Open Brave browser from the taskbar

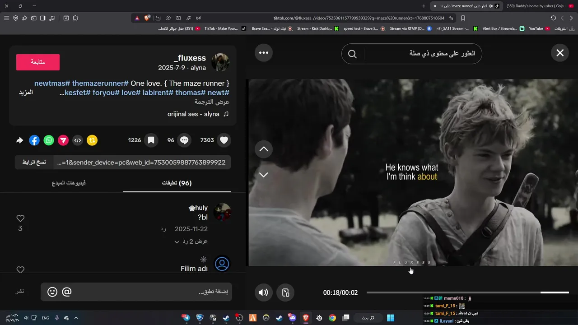[306, 318]
